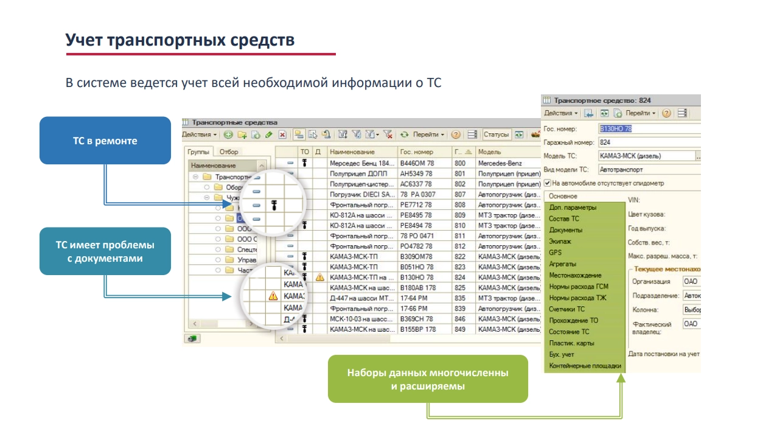
Task: Click repair wrench icon in Mercedes Benz row
Action: coord(304,163)
